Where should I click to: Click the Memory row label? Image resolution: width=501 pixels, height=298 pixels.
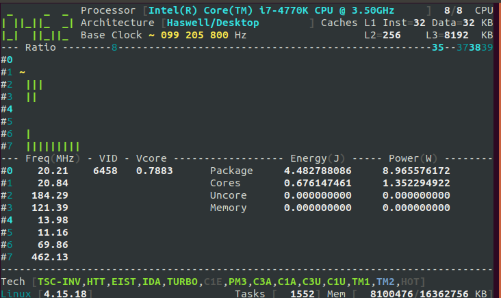(228, 208)
